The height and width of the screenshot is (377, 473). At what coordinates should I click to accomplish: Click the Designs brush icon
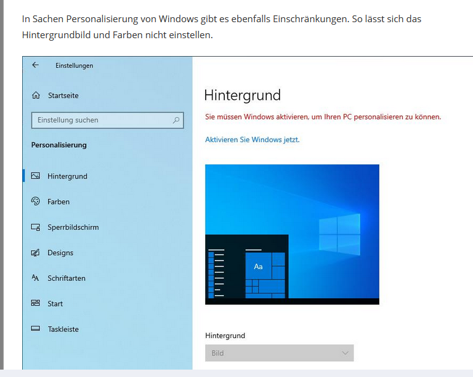[x=35, y=253]
